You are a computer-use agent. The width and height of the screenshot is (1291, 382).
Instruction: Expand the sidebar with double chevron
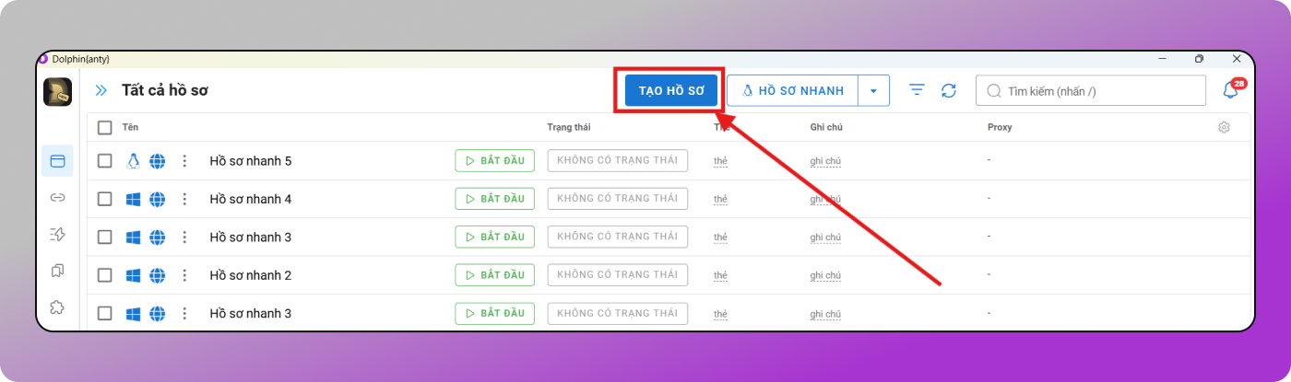[x=101, y=90]
